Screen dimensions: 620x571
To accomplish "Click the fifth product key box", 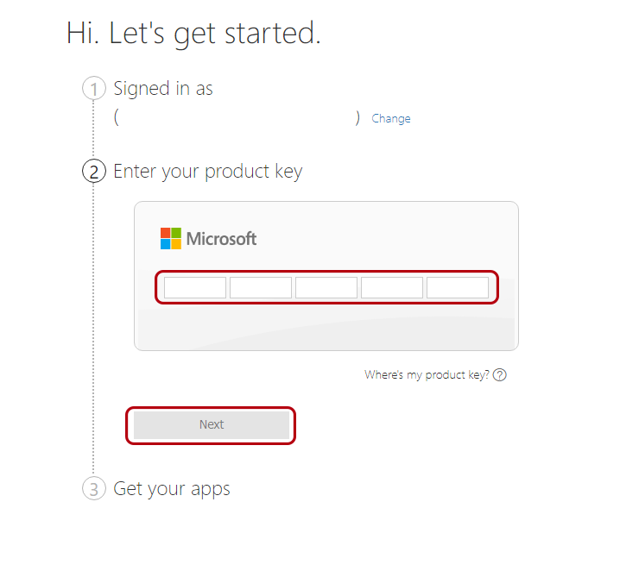I will [458, 288].
